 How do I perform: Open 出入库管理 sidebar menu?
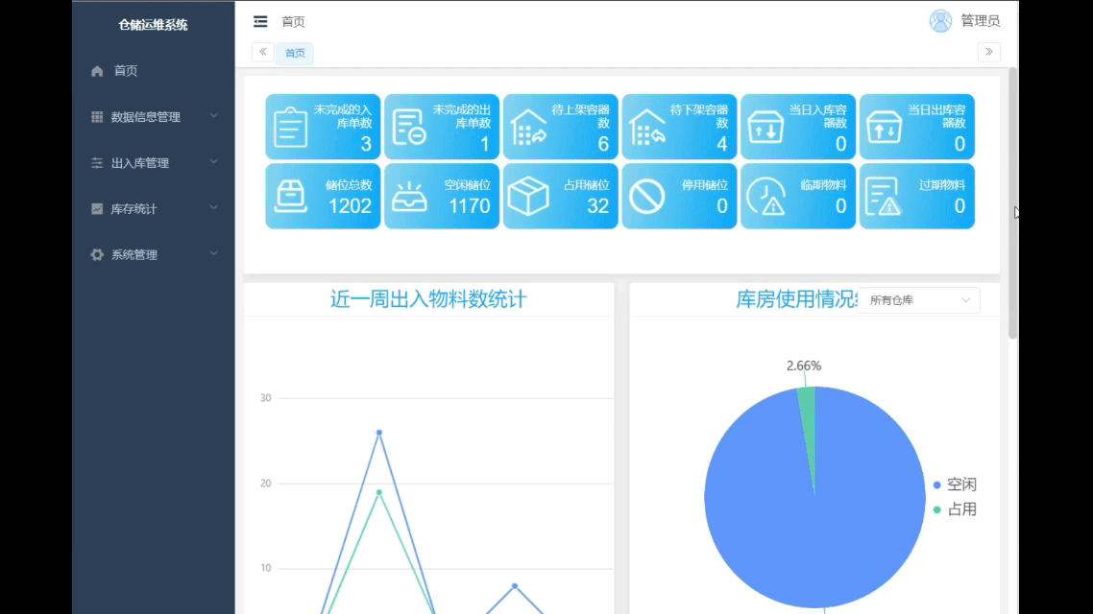154,163
